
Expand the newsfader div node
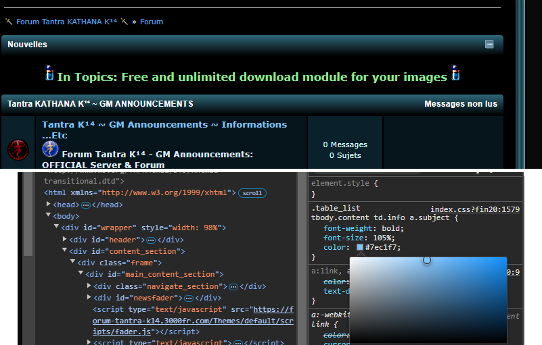pyautogui.click(x=89, y=297)
